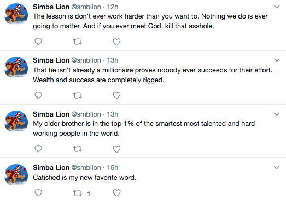Screen dimensions: 286x200
Task: Reply to the 'Wealth and success are rigged' tweet
Action: tap(38, 95)
